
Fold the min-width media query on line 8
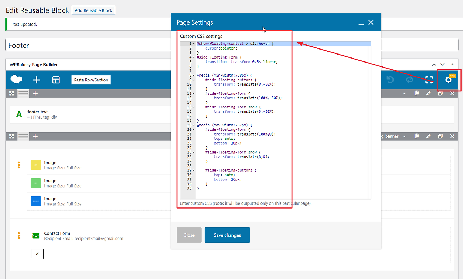point(194,76)
